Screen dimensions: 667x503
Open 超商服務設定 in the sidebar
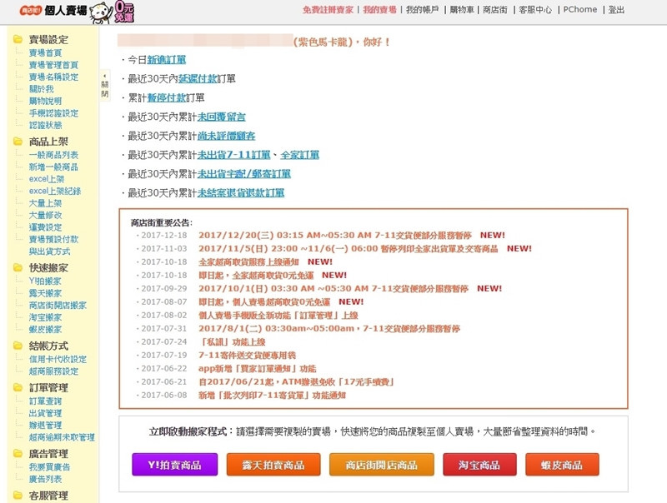(53, 371)
